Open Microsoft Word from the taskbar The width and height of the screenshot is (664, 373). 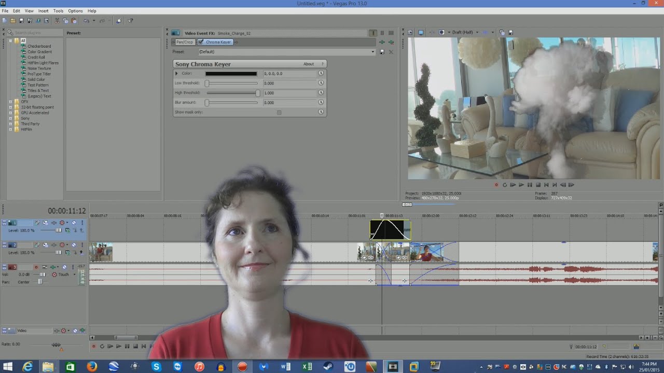point(285,367)
